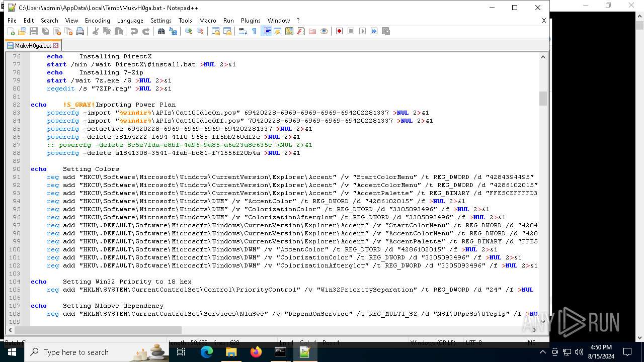
Task: Open Find with the binoculars icon
Action: tap(162, 31)
